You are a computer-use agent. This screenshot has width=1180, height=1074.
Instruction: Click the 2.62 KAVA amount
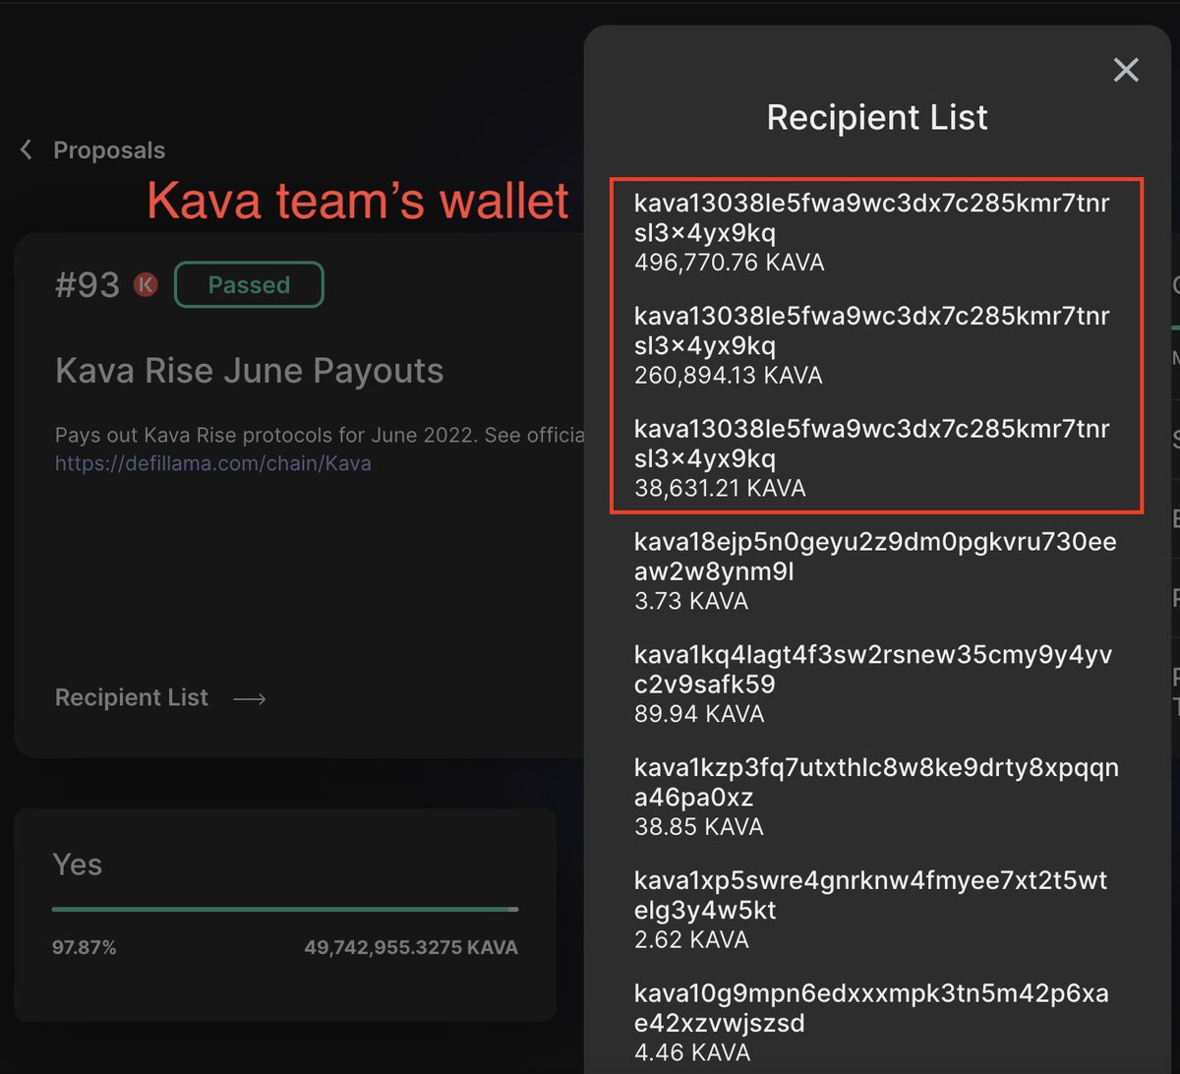coord(691,939)
